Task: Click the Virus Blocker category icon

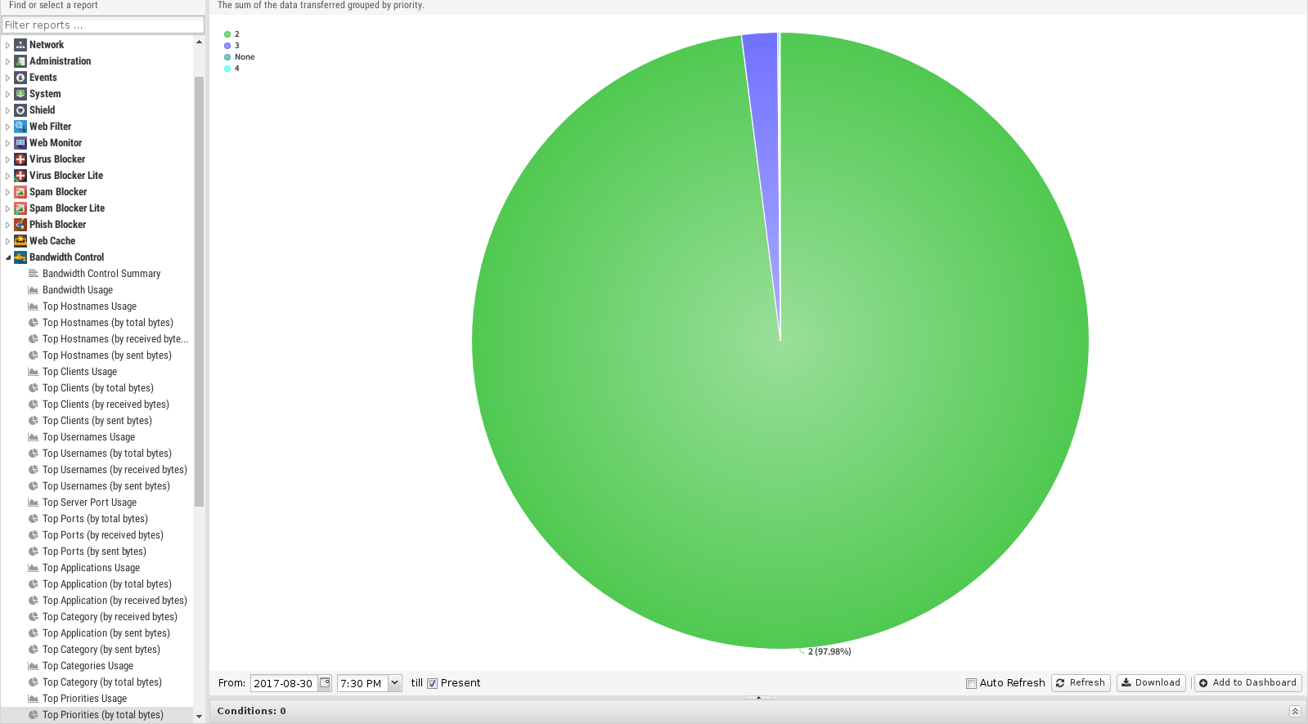Action: (20, 159)
